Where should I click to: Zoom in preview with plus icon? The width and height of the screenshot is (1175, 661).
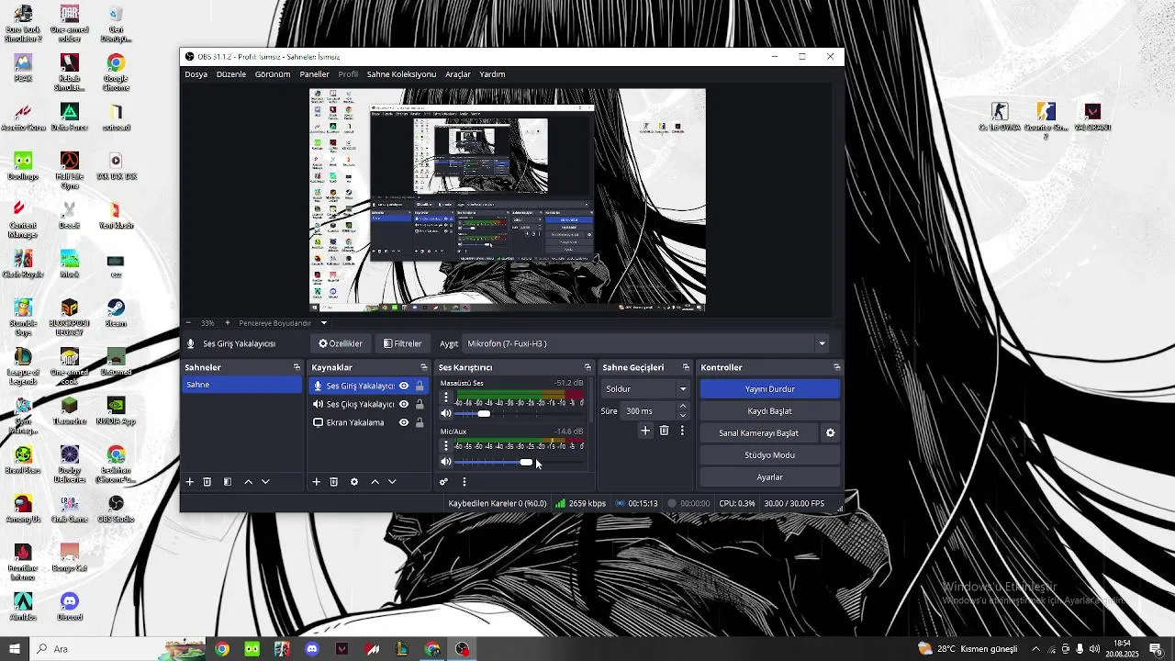pyautogui.click(x=228, y=323)
